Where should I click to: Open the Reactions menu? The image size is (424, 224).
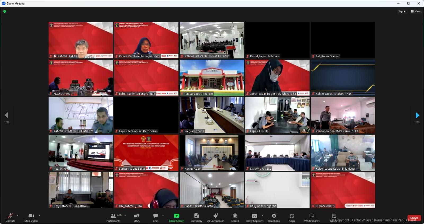pos(274,217)
